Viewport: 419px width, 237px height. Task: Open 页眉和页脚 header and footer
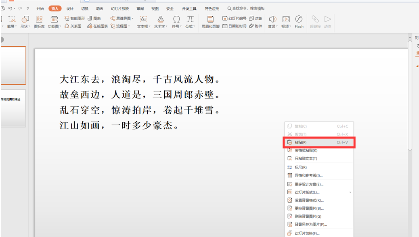pyautogui.click(x=210, y=22)
